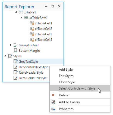This screenshot has height=115, width=113.
Task: Click the xrTableCell3 cell icon
Action: [32, 34]
